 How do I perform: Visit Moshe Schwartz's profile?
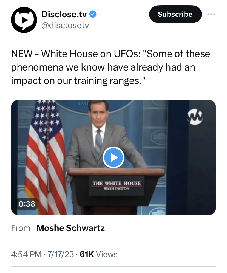point(70,228)
